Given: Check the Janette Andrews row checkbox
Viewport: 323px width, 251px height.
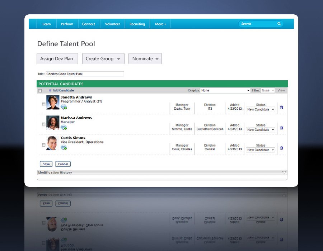Looking at the screenshot, I should [43, 104].
